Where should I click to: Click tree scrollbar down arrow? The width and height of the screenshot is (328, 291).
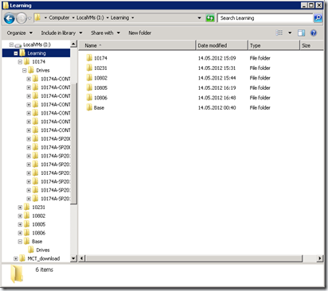(74, 258)
